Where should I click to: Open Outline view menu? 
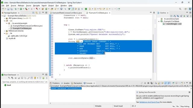pyautogui.click(x=191, y=16)
